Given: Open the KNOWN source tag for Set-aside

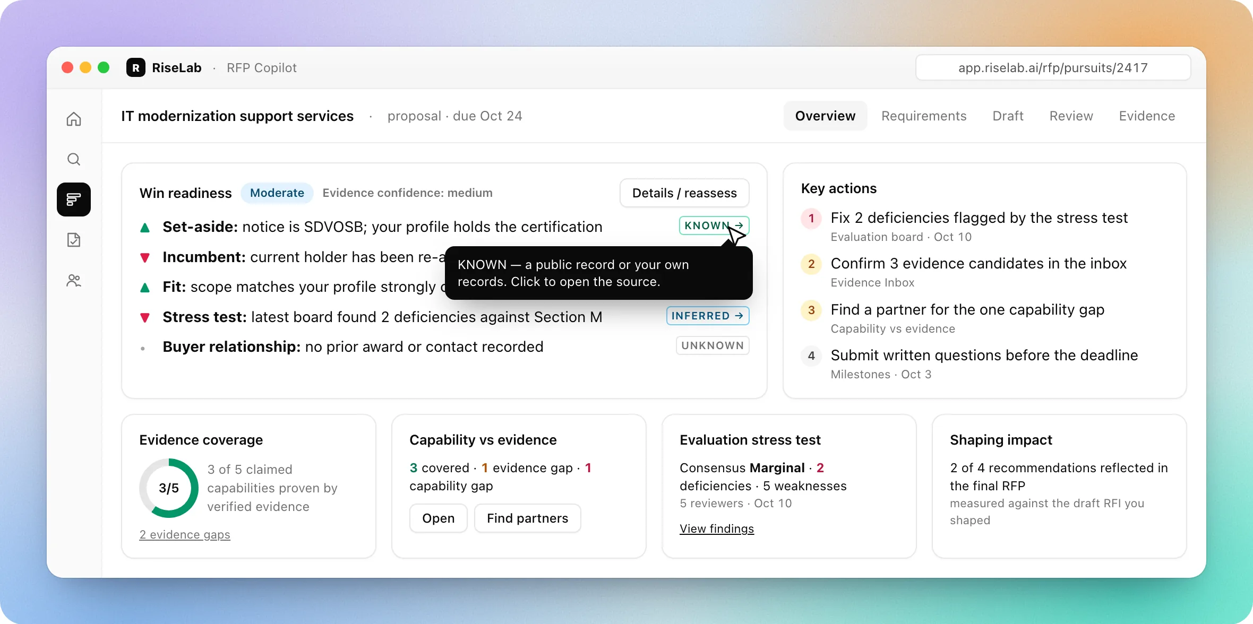Looking at the screenshot, I should (x=714, y=226).
